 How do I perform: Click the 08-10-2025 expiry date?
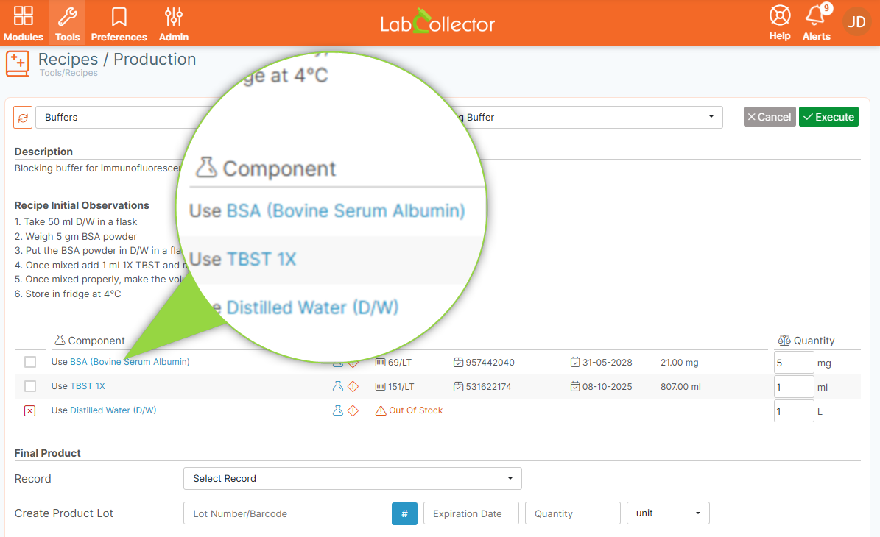click(608, 386)
